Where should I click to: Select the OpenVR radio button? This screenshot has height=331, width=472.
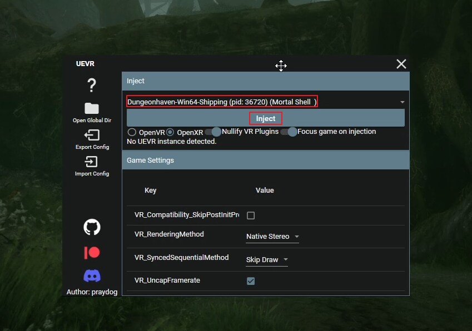(x=132, y=132)
